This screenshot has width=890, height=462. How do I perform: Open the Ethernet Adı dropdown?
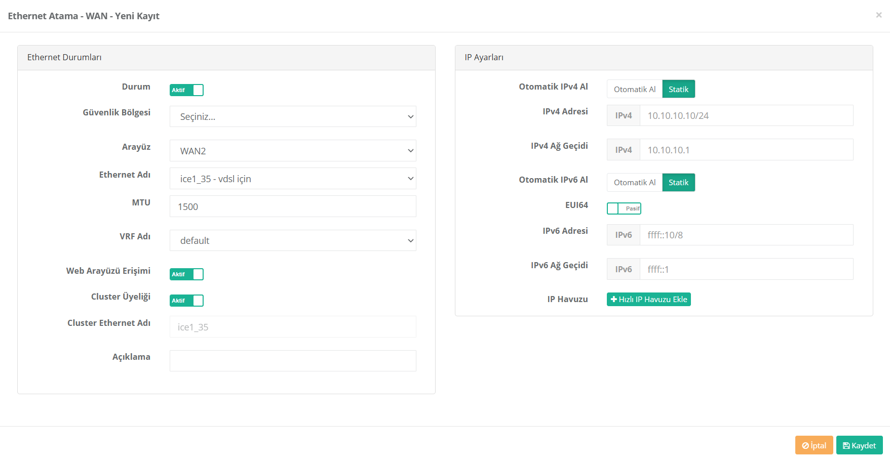coord(293,179)
